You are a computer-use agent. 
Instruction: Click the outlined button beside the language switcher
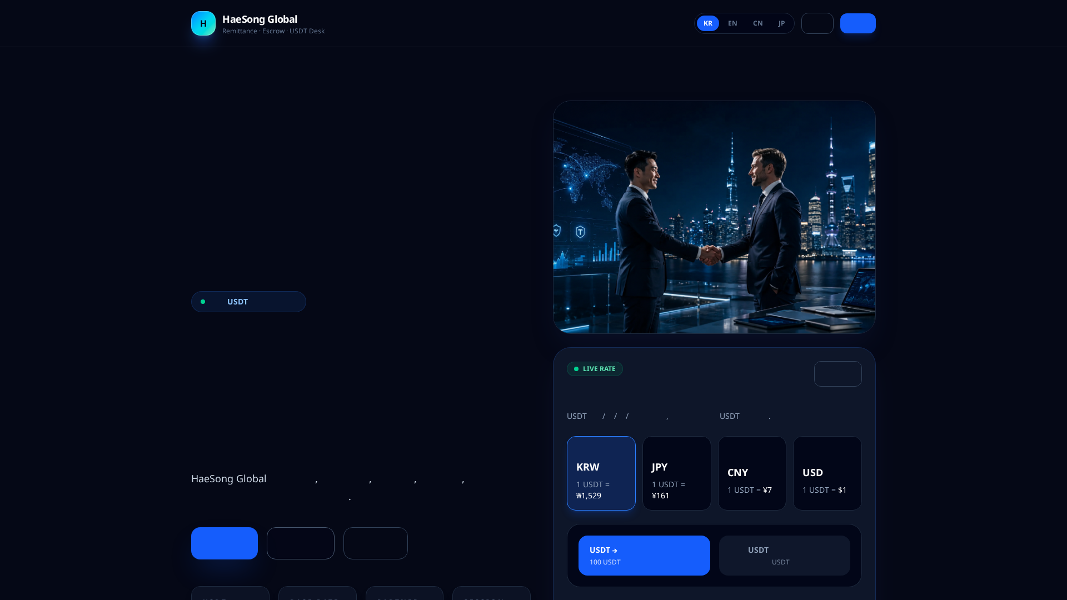(817, 23)
